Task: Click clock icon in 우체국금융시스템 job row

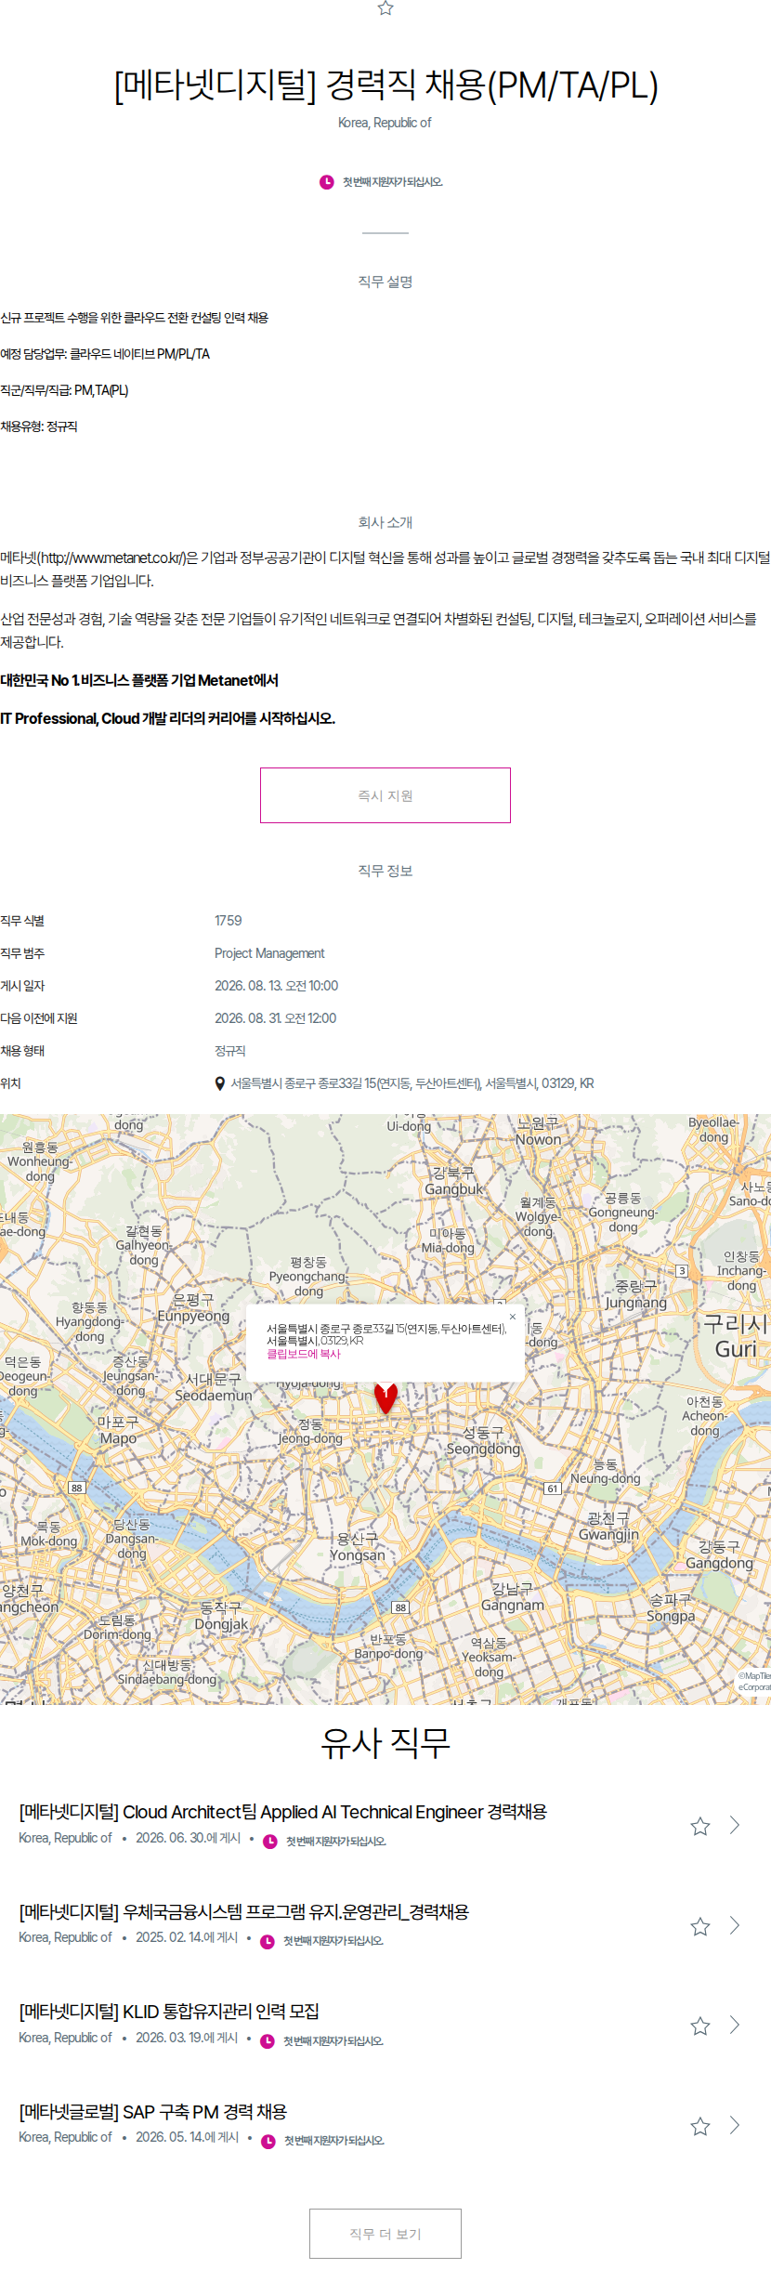Action: coord(268,1941)
